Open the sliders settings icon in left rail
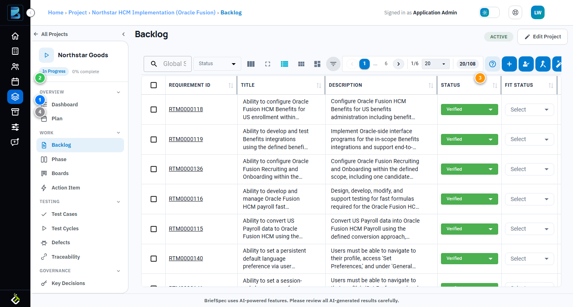The width and height of the screenshot is (573, 307). pos(15,127)
